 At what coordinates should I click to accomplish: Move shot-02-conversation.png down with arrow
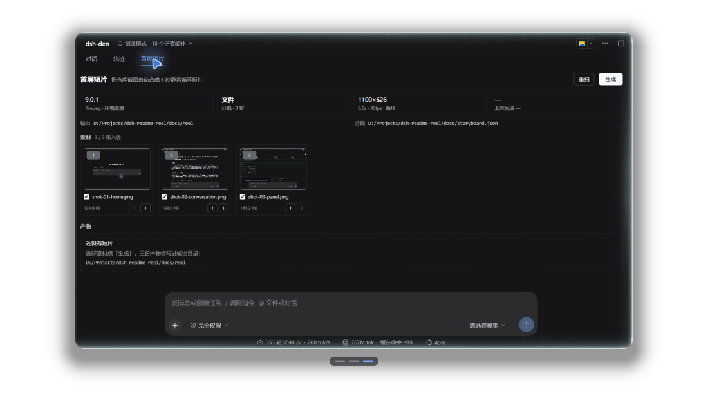[223, 208]
